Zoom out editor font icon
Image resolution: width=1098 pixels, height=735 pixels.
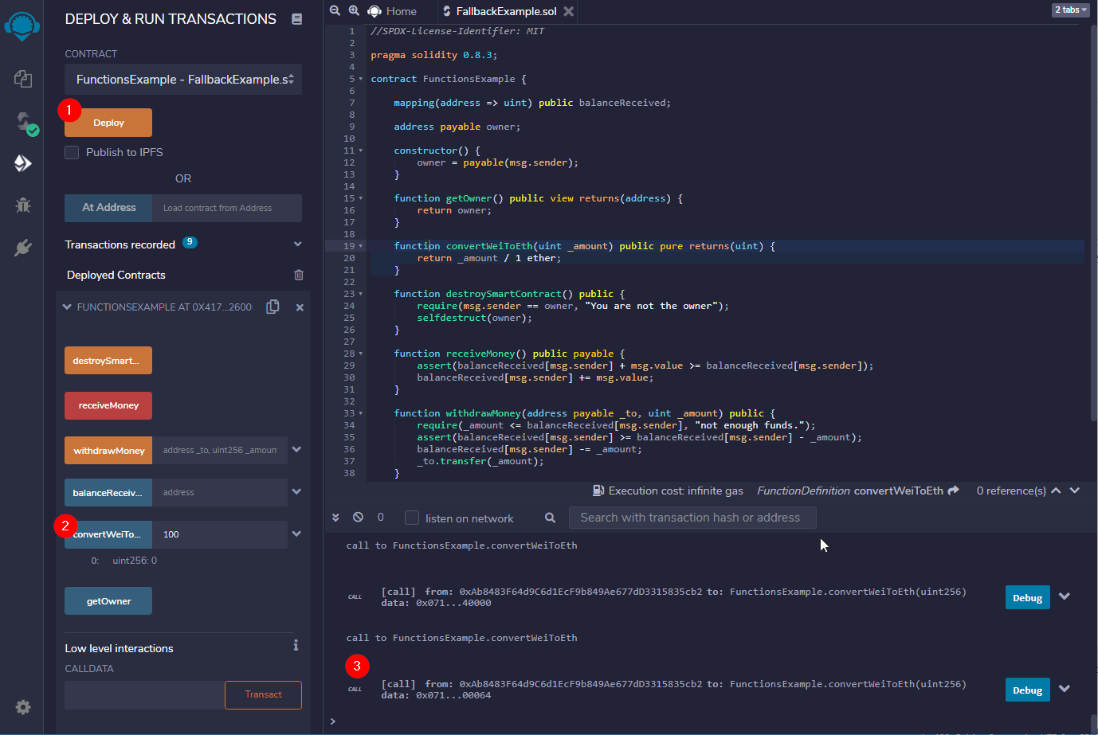(x=335, y=10)
